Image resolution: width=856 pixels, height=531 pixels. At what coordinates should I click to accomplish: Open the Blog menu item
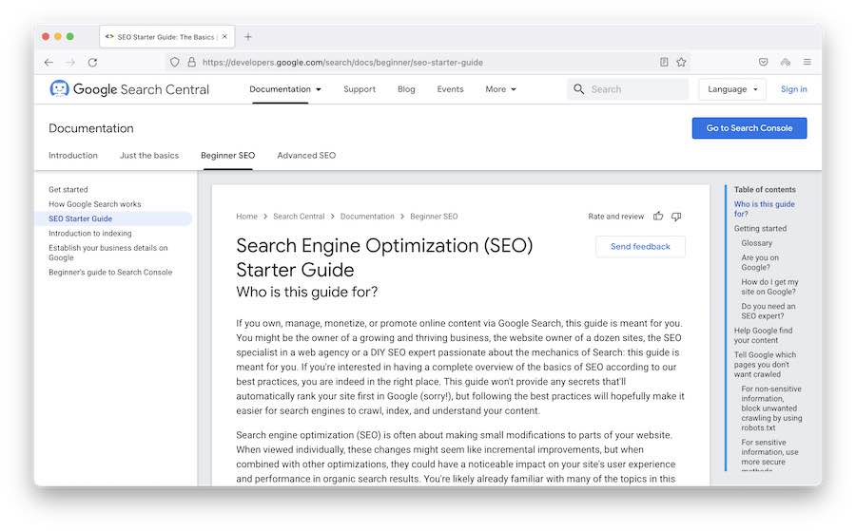click(x=406, y=89)
